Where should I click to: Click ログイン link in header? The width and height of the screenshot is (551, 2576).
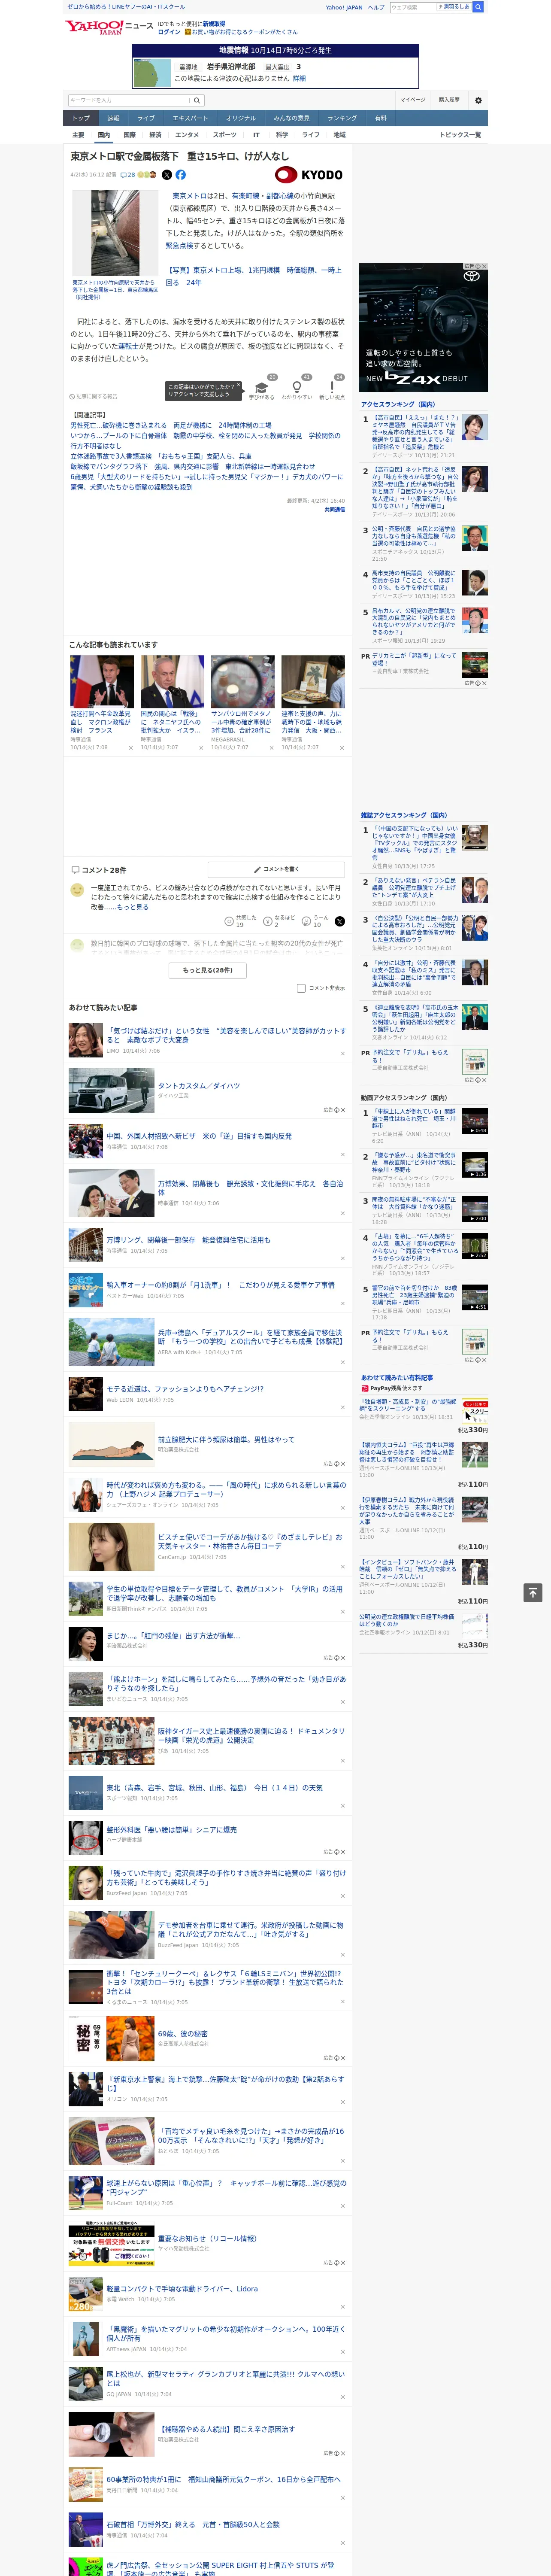tap(169, 32)
